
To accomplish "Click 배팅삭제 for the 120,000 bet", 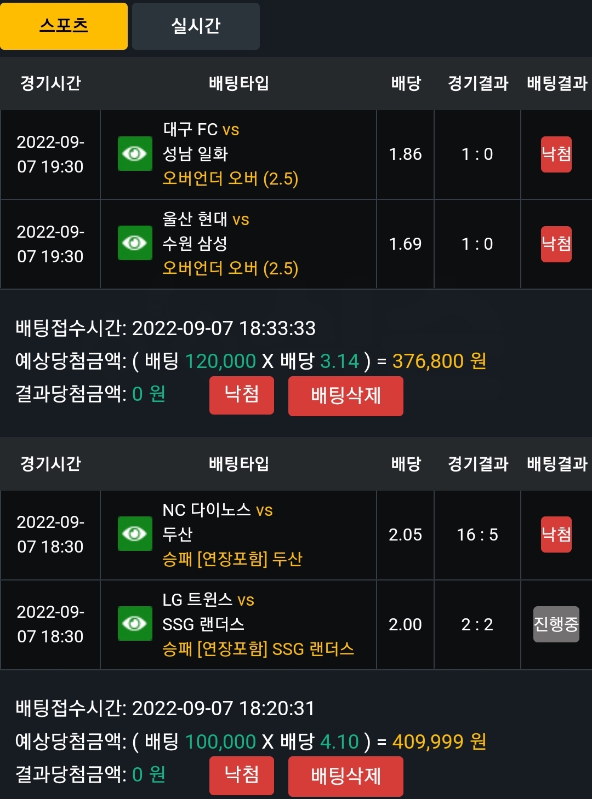I will click(x=346, y=396).
